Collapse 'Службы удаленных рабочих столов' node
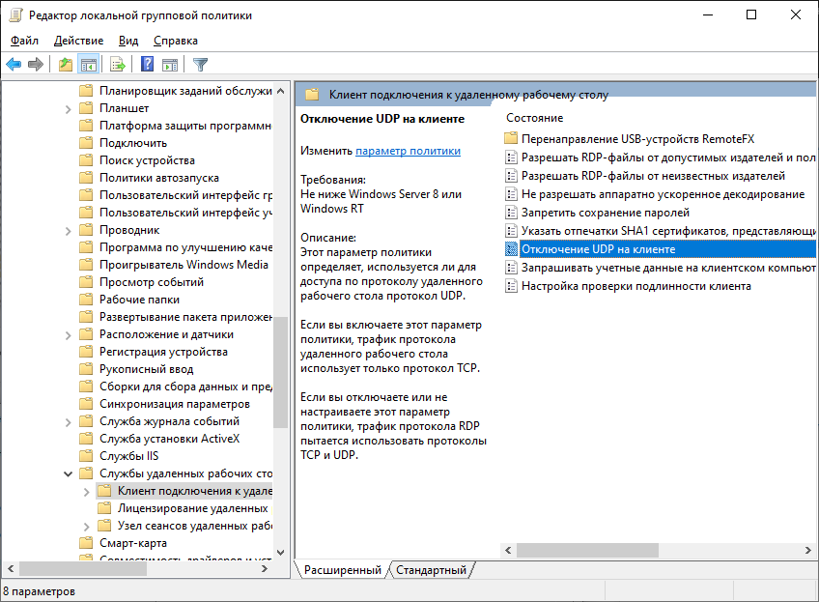 tap(68, 473)
